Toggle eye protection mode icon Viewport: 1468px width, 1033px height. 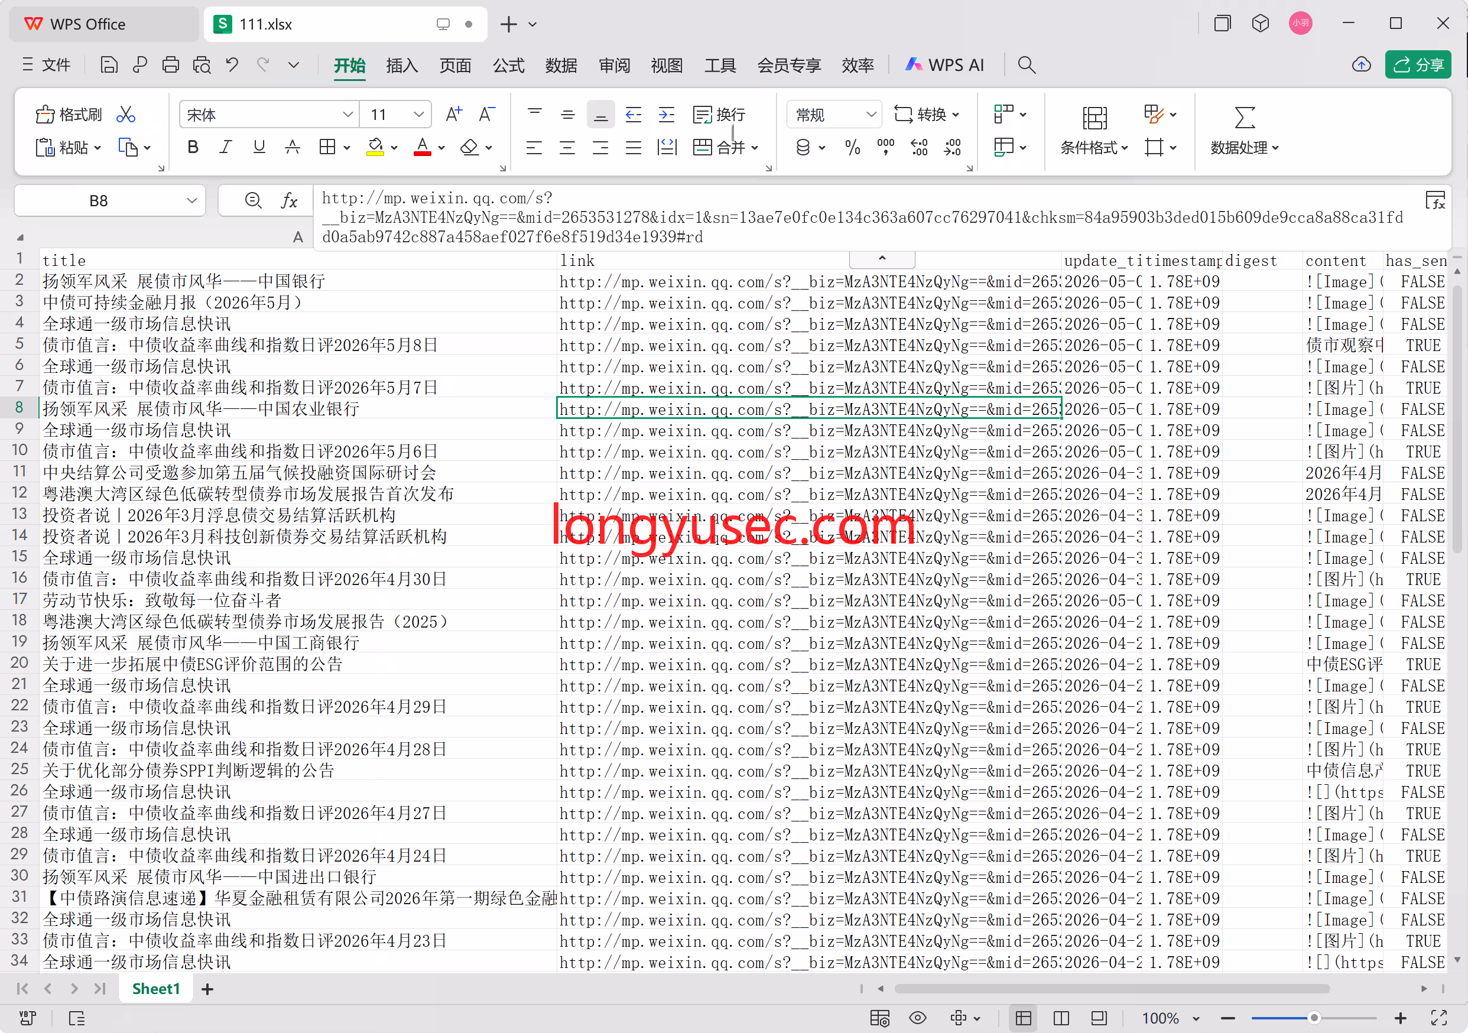tap(917, 1018)
